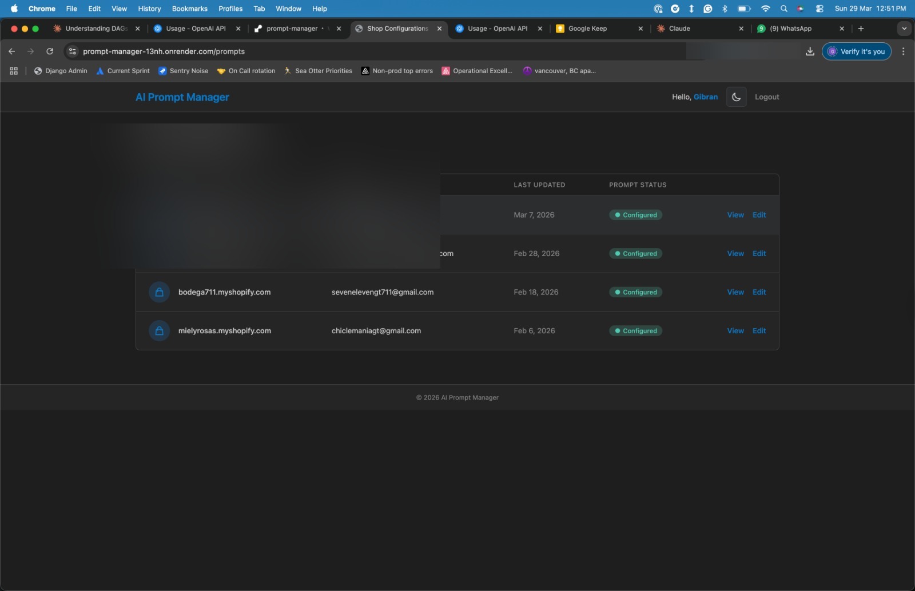View the mielyrosas.myshopify.com configuration
This screenshot has width=915, height=591.
(x=735, y=330)
